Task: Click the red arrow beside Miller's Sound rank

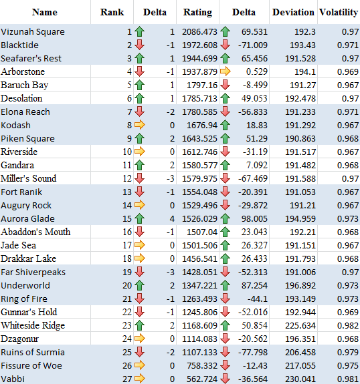Action: click(139, 178)
